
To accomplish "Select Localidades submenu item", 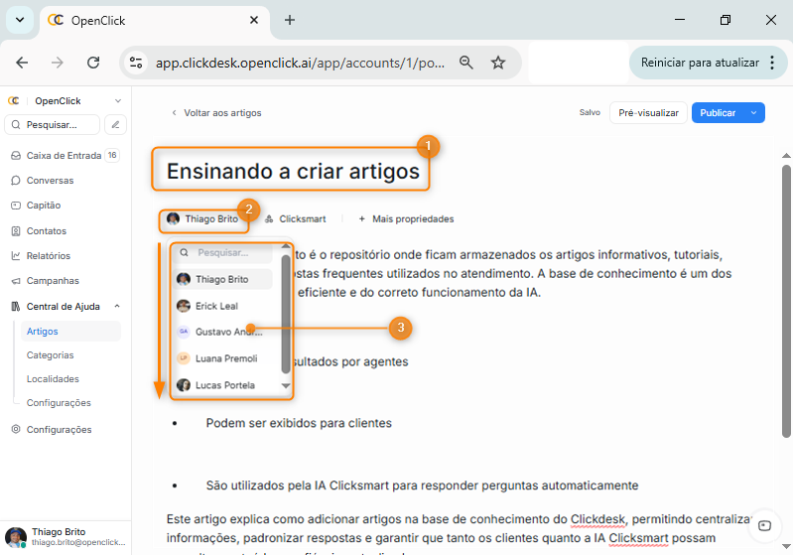I will [x=53, y=379].
